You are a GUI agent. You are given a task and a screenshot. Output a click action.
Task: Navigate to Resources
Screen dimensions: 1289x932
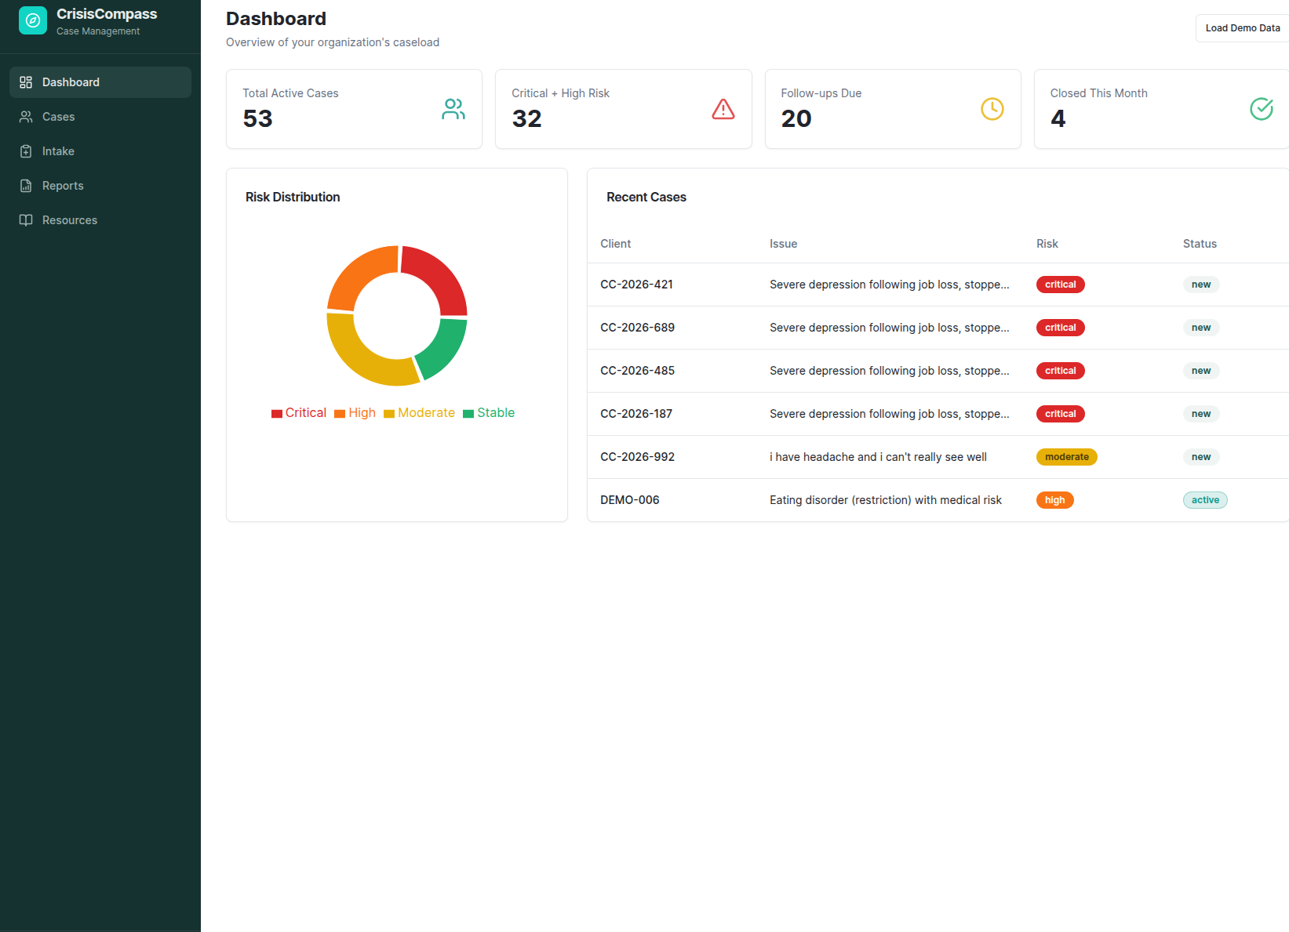(x=100, y=220)
